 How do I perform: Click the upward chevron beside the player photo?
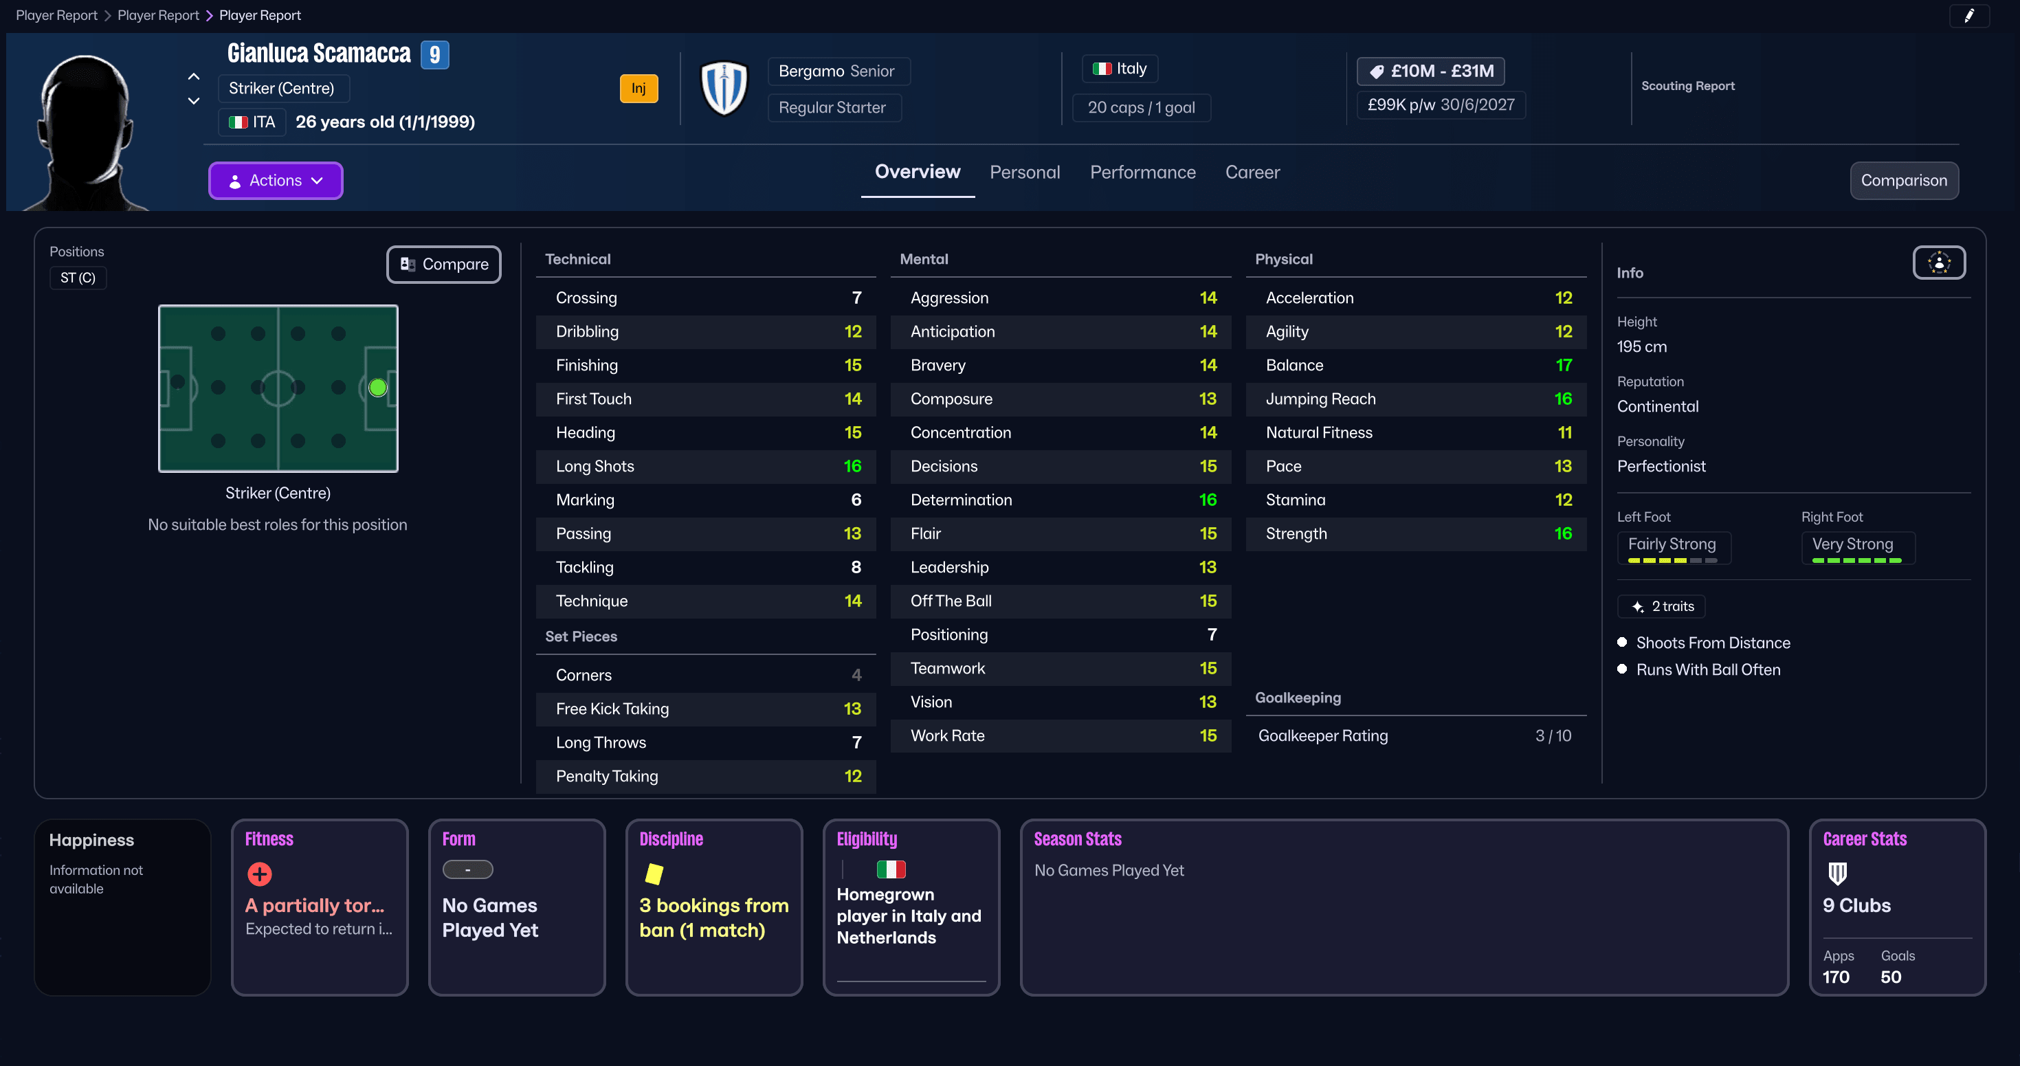[x=193, y=76]
